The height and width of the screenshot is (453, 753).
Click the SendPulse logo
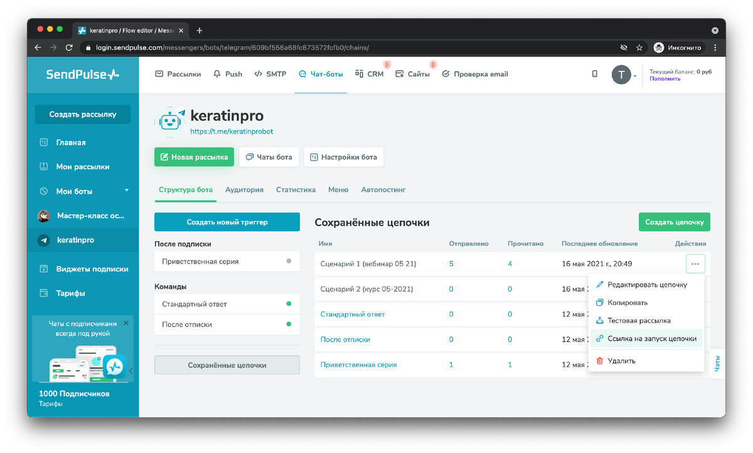[x=82, y=75]
